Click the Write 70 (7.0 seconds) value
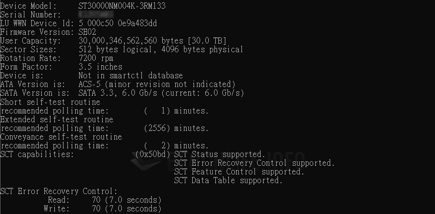435x214 pixels. (126, 209)
